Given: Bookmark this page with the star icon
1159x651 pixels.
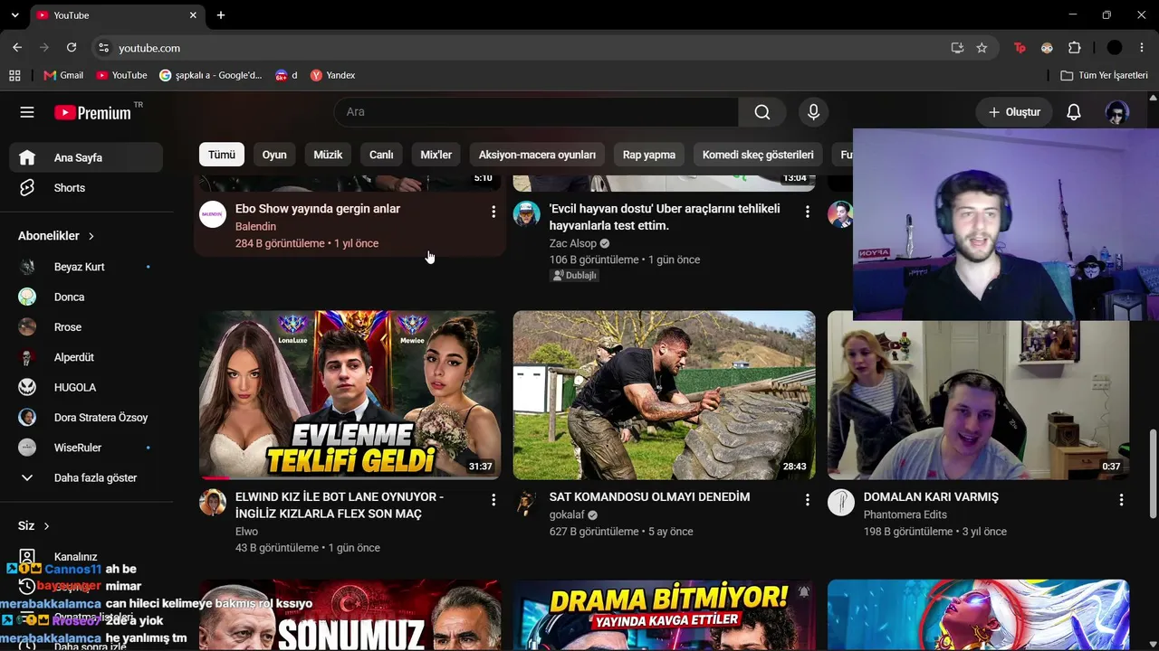Looking at the screenshot, I should point(982,48).
